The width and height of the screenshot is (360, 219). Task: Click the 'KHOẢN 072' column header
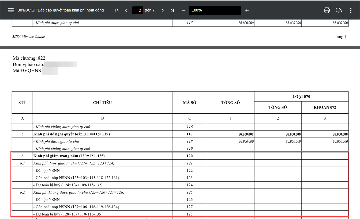click(x=325, y=107)
